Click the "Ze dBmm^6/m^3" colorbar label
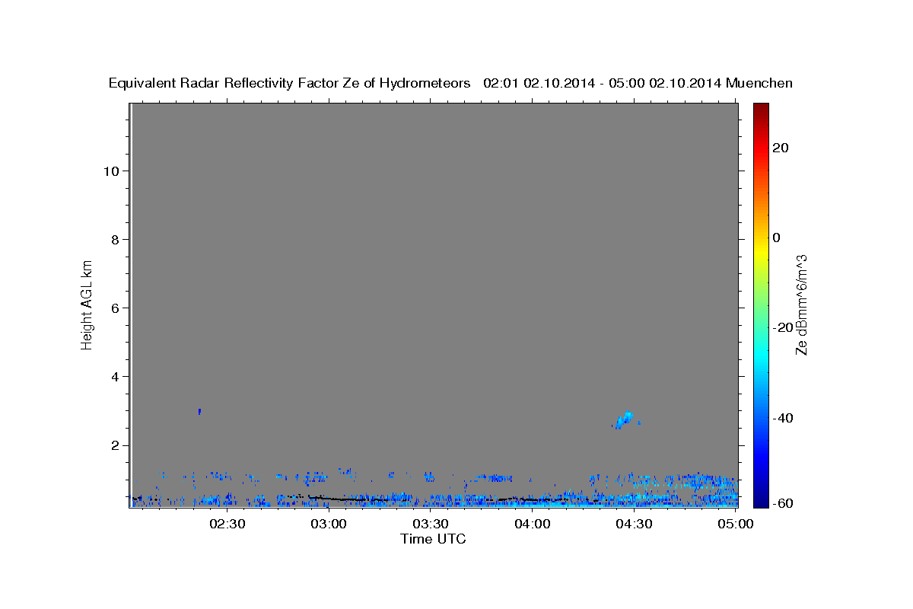The image size is (913, 609). coord(801,304)
